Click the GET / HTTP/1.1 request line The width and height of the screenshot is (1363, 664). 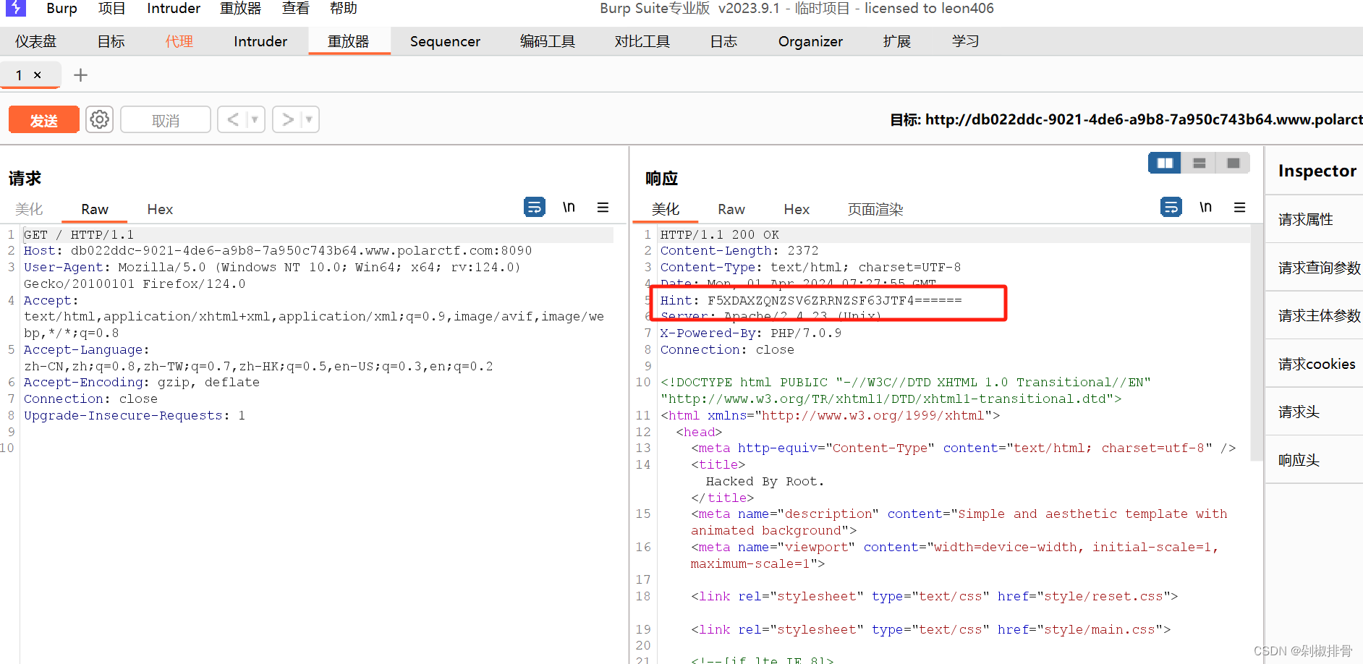click(x=79, y=234)
